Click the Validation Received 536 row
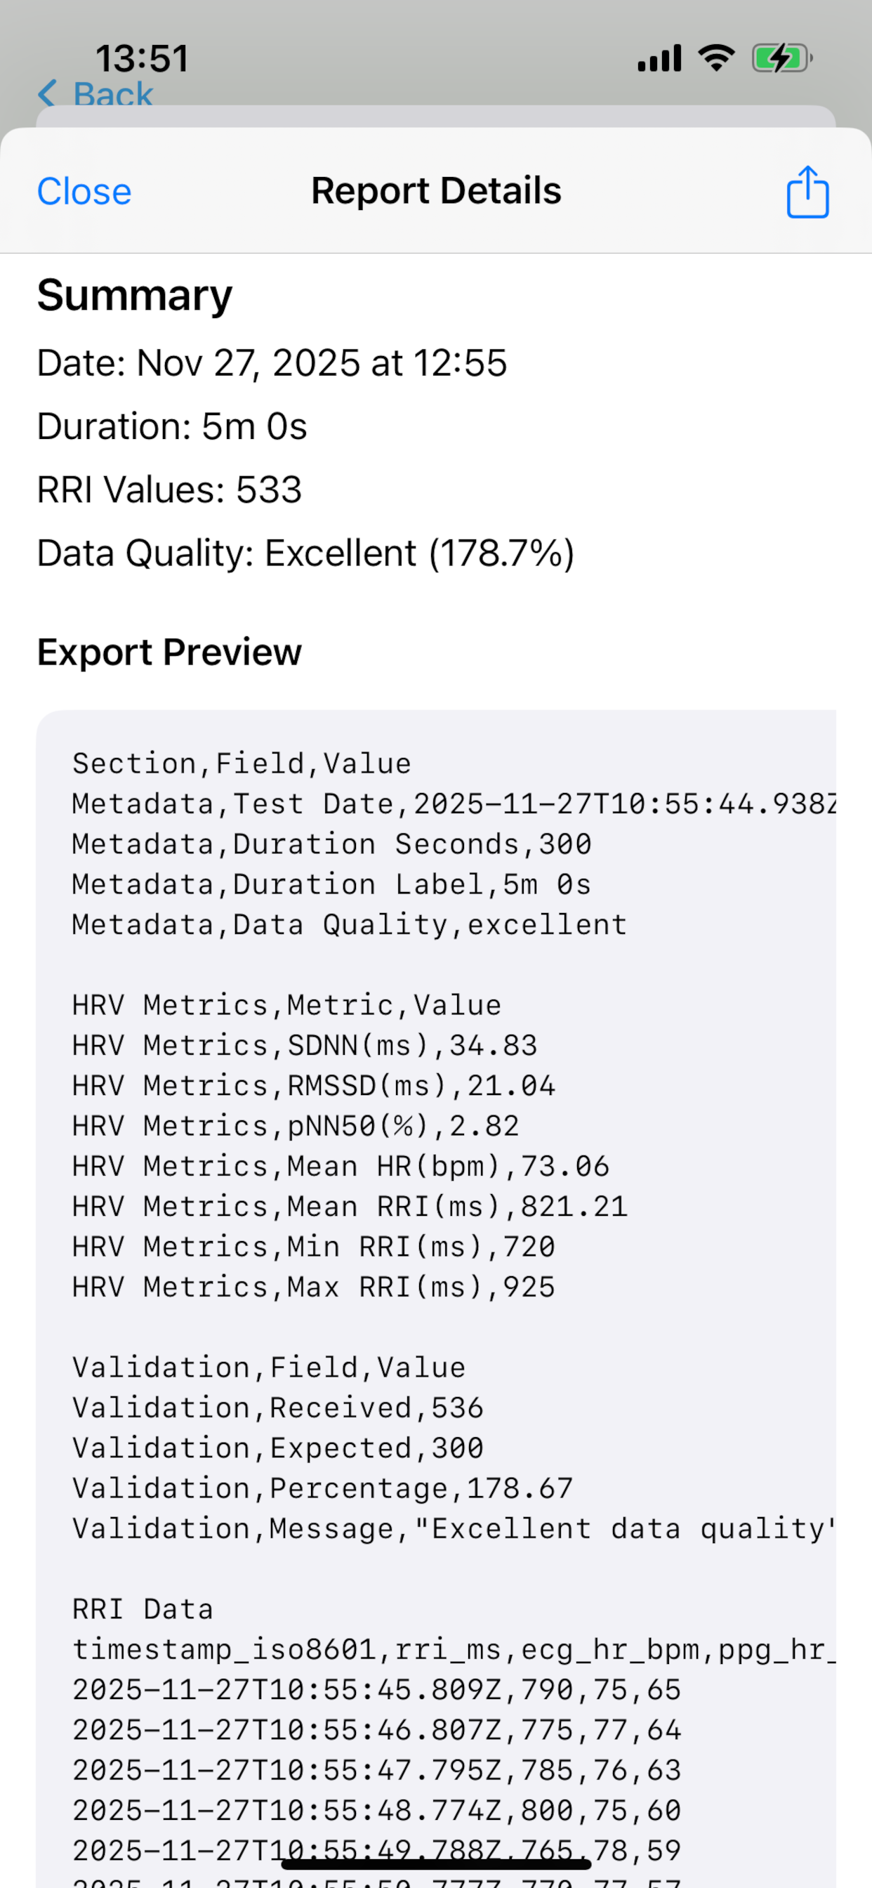 point(278,1408)
